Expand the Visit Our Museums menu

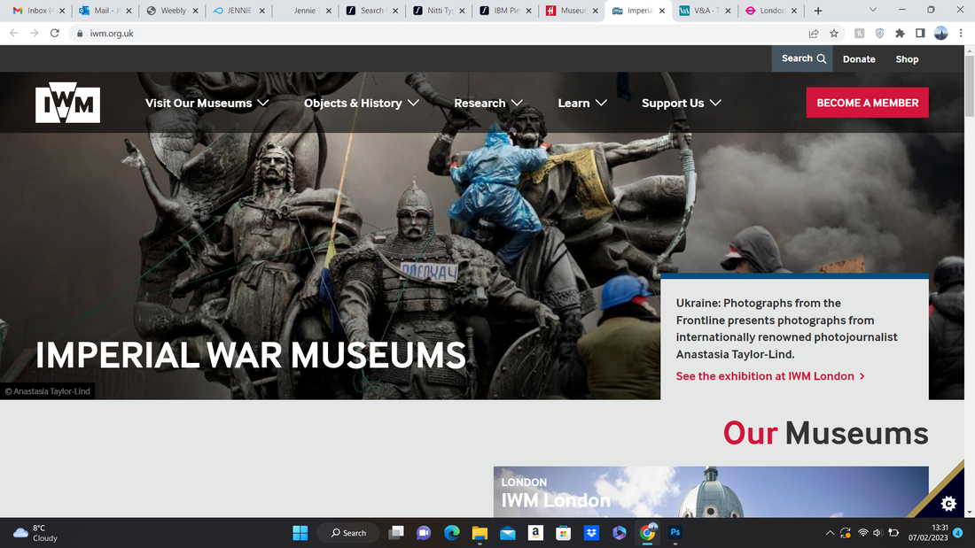coord(207,104)
